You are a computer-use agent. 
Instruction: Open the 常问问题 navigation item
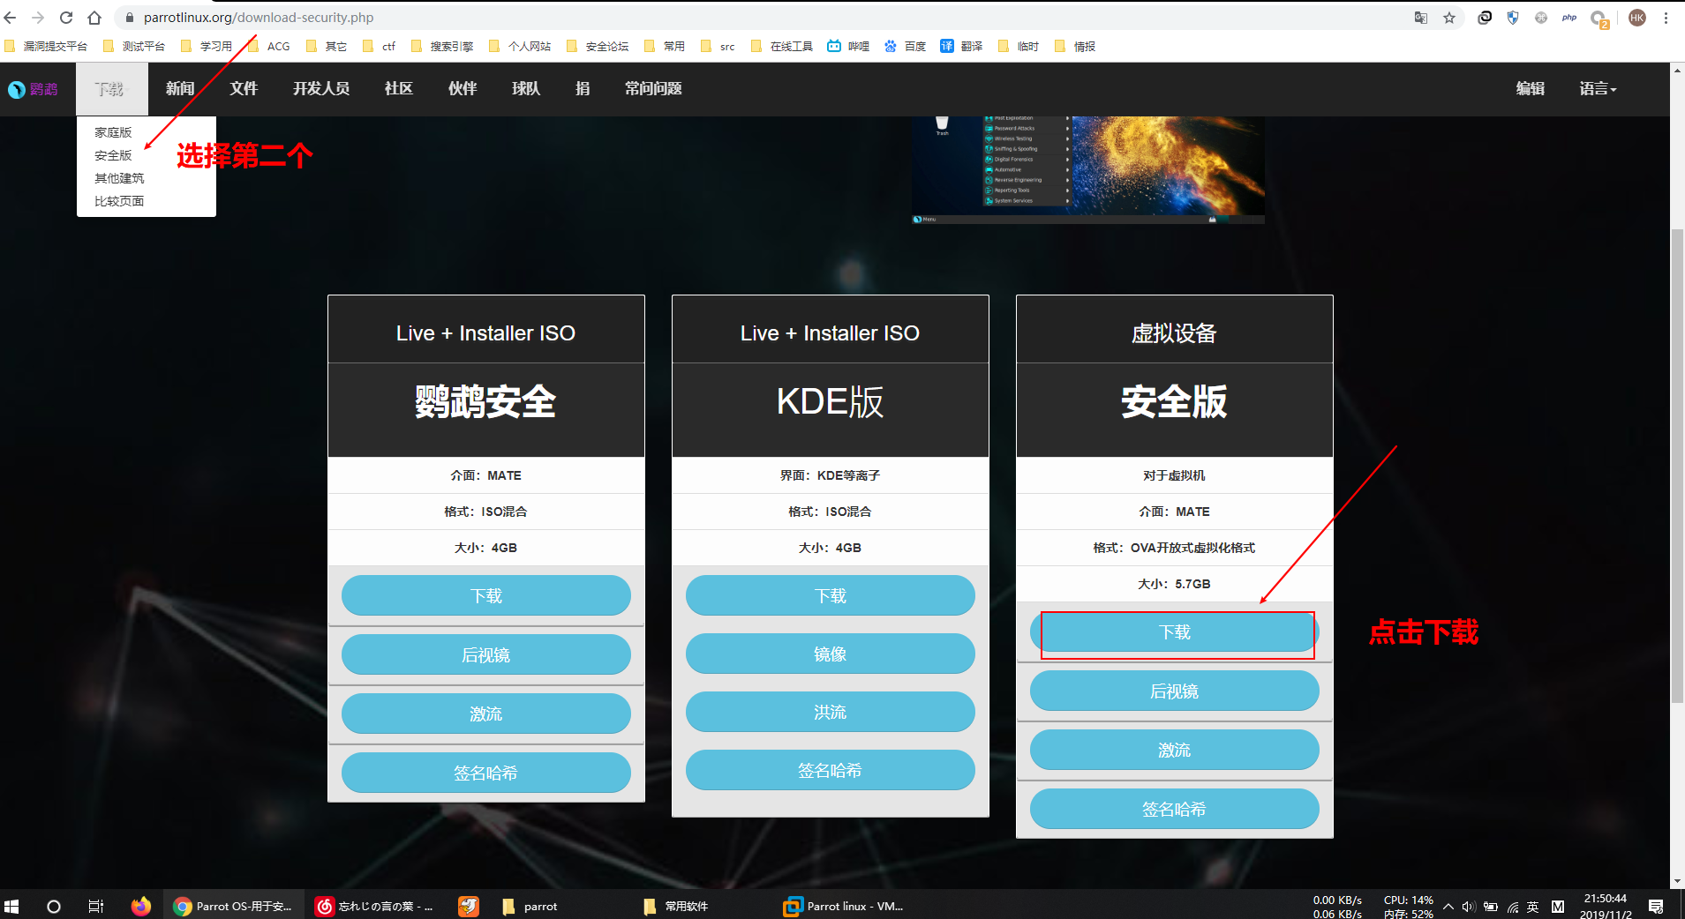click(652, 88)
